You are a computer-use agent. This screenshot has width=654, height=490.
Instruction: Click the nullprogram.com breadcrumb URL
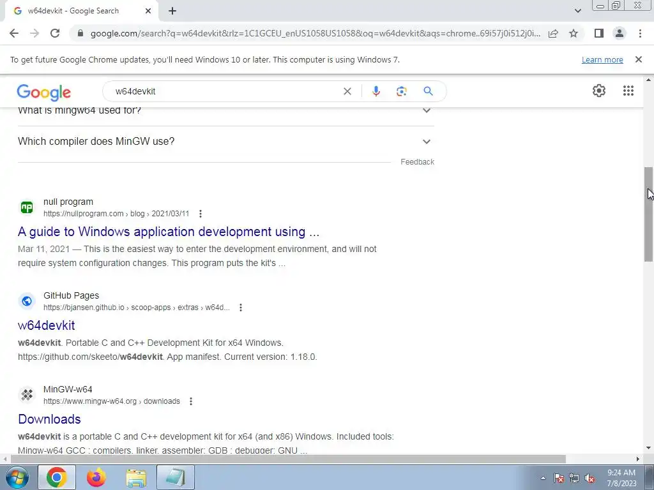coord(116,214)
